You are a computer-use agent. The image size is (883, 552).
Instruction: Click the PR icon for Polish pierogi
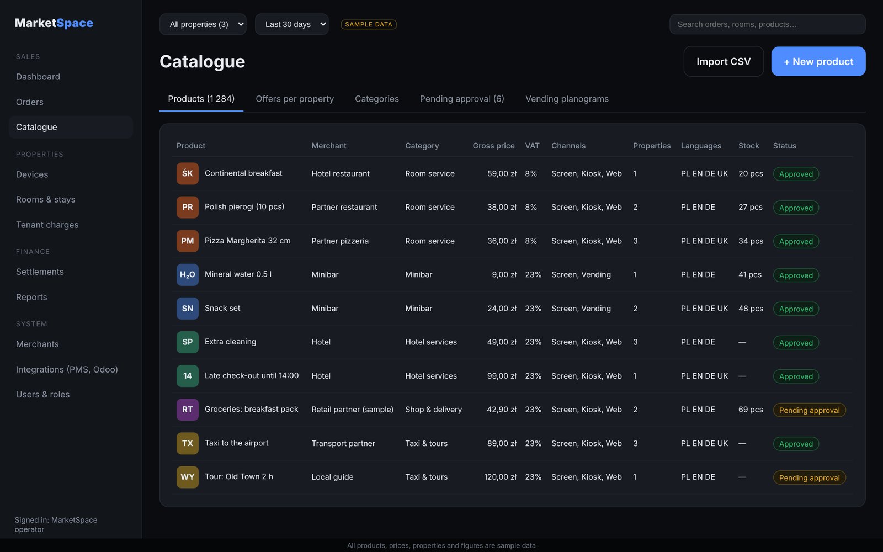pos(188,207)
